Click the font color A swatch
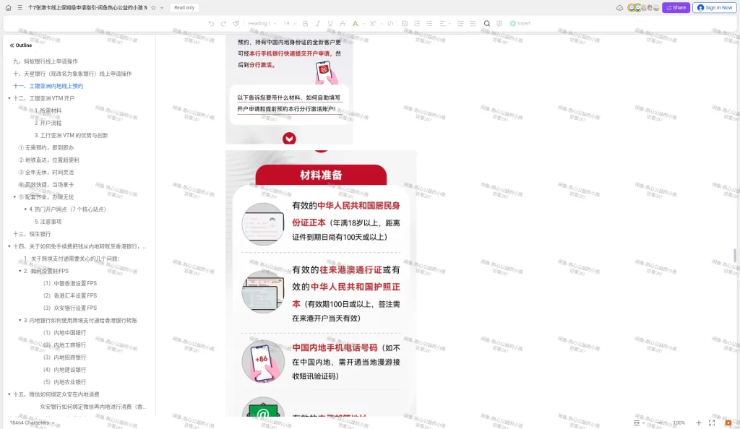Image resolution: width=740 pixels, height=429 pixels. tap(355, 23)
